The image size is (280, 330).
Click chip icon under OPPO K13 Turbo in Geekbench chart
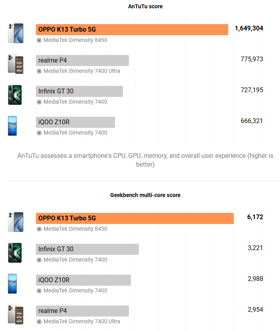pyautogui.click(x=39, y=229)
